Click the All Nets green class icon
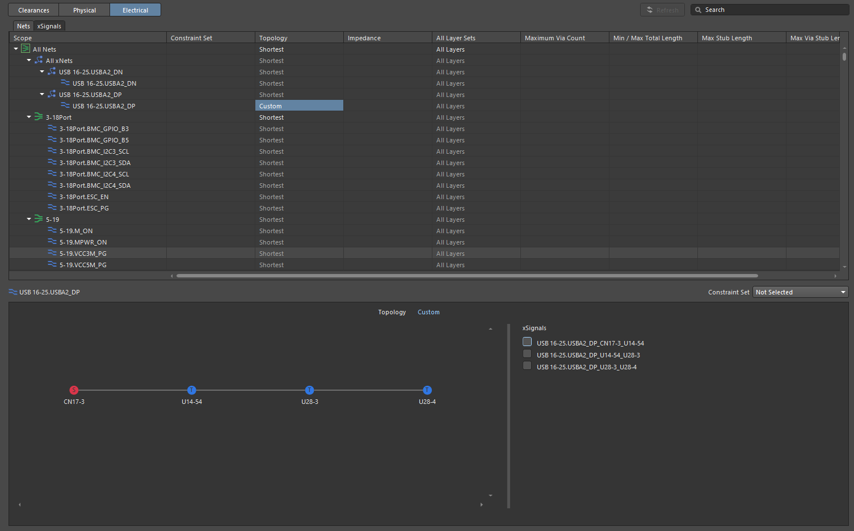Viewport: 854px width, 531px height. (x=26, y=49)
